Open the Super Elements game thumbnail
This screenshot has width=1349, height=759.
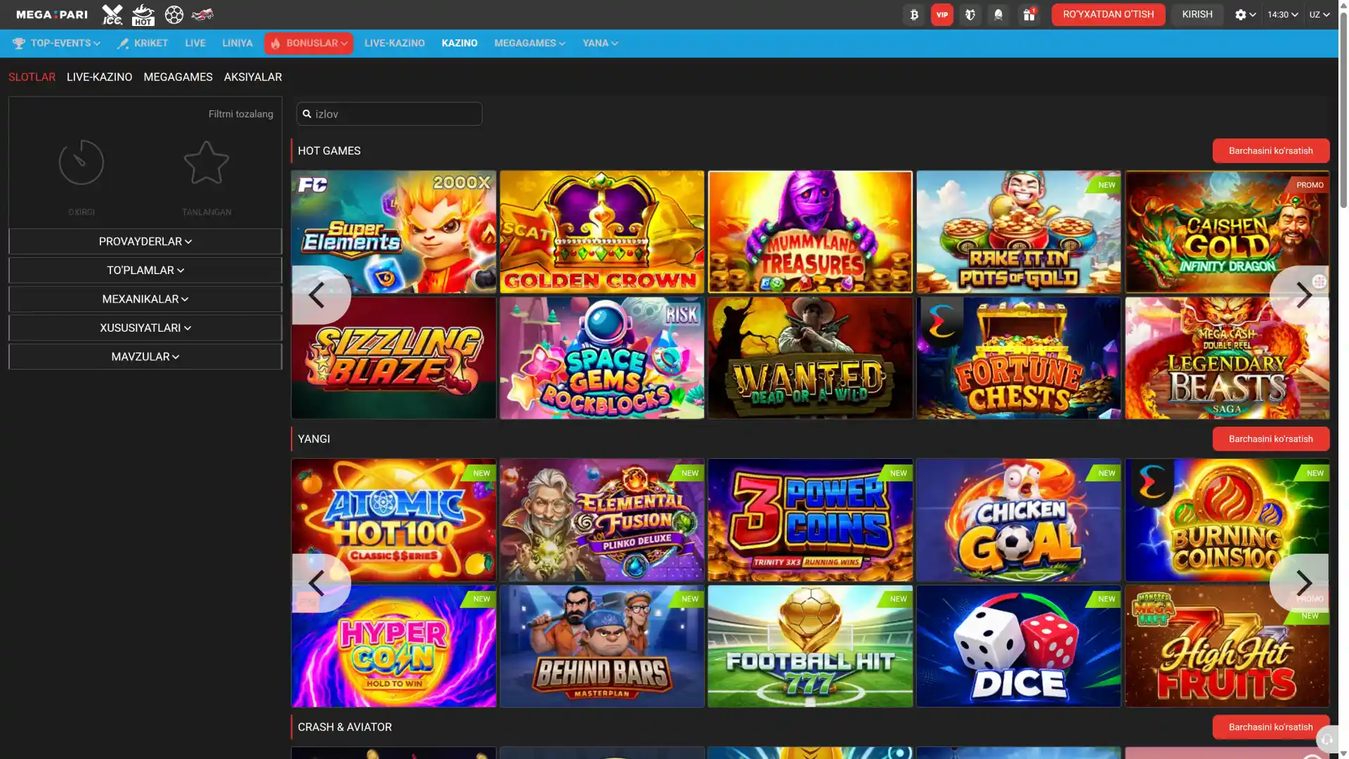(x=393, y=232)
